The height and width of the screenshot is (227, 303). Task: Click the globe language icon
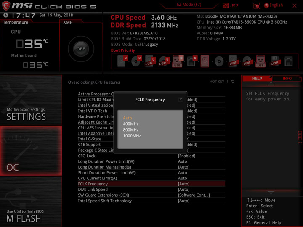(266, 5)
